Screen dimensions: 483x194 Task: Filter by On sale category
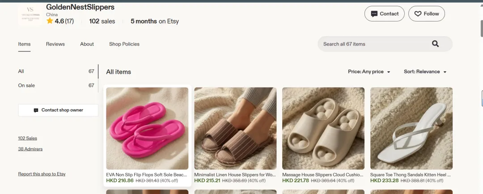pos(56,85)
